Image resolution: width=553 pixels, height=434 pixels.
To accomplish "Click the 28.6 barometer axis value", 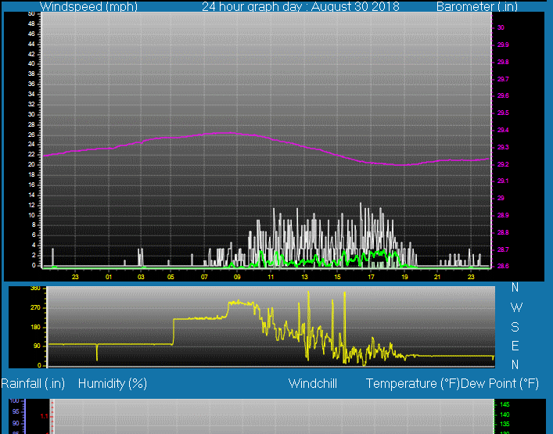I will pyautogui.click(x=503, y=266).
